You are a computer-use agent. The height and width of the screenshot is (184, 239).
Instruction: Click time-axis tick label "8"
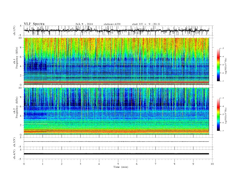pos(174,164)
